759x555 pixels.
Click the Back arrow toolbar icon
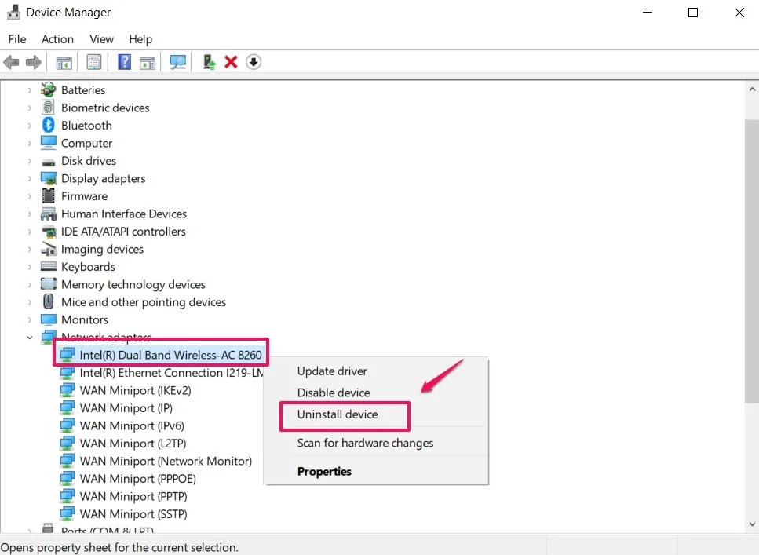click(11, 62)
